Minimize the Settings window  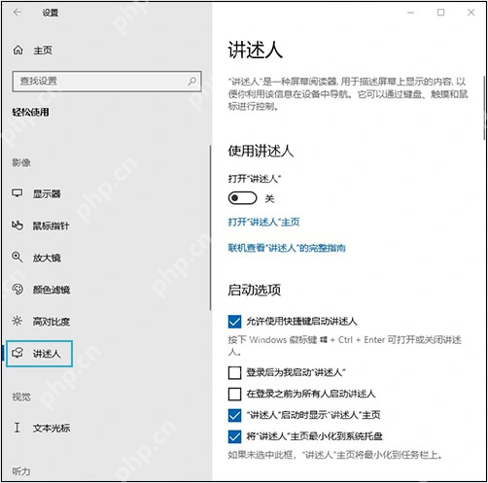click(x=410, y=13)
